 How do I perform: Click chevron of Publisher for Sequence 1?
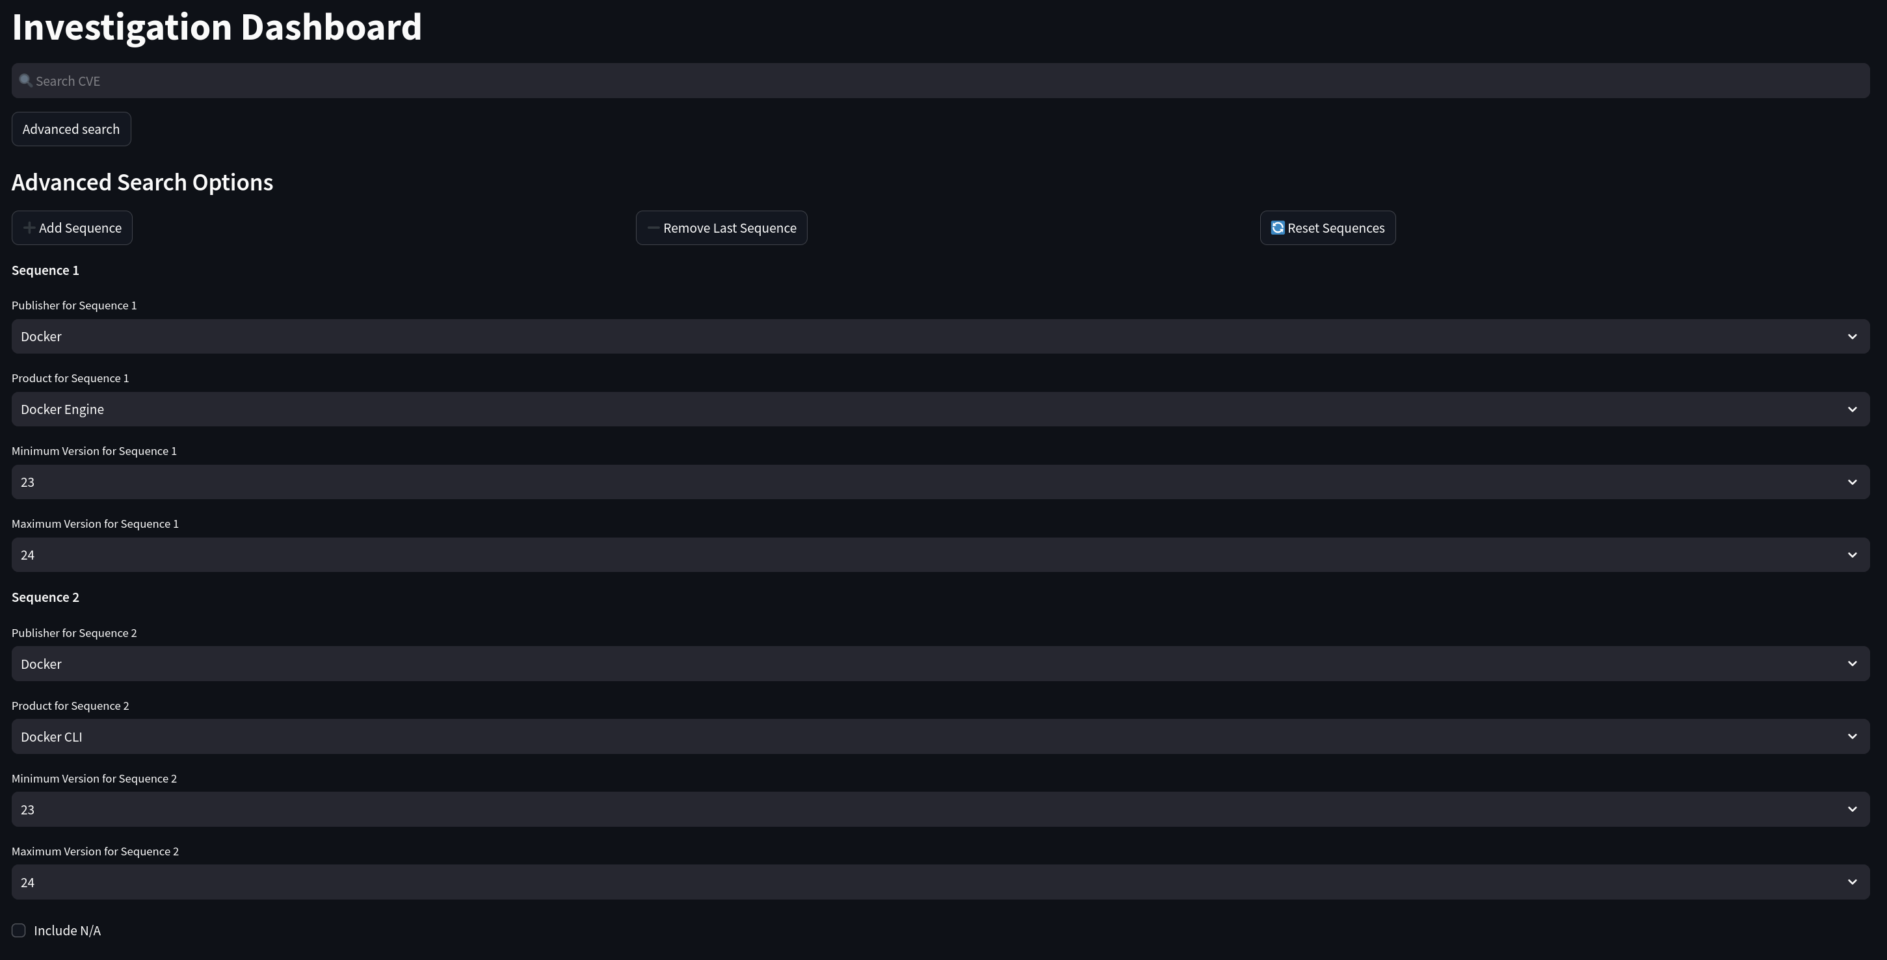coord(1852,337)
